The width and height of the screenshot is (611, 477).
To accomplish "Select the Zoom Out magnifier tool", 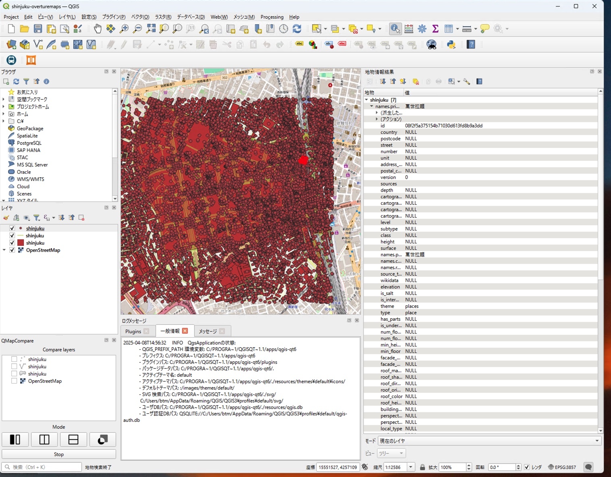I will click(x=137, y=29).
